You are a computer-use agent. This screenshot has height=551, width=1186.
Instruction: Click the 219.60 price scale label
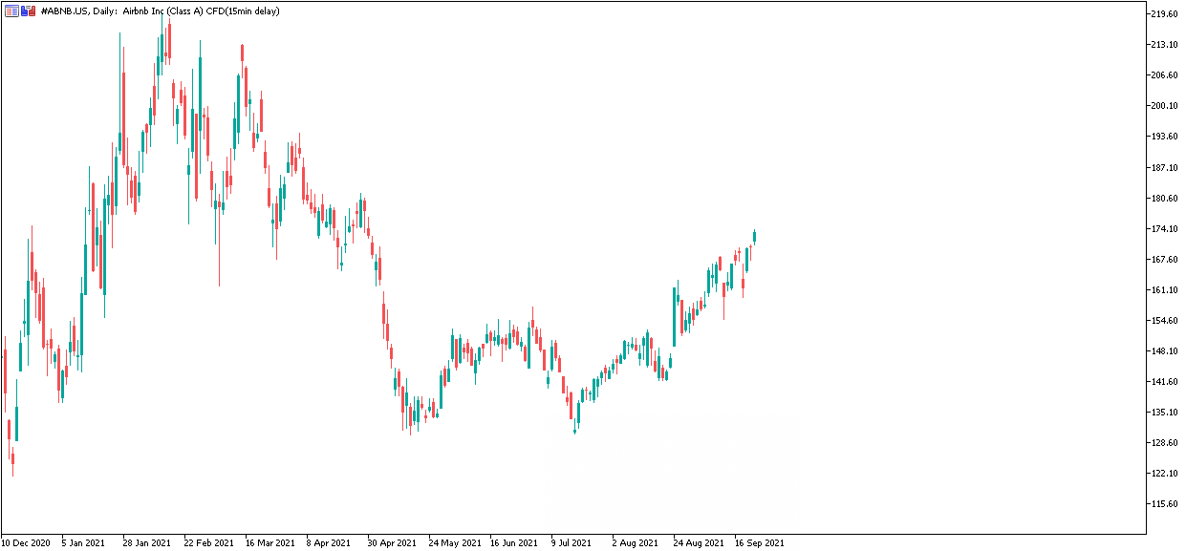coord(1164,14)
